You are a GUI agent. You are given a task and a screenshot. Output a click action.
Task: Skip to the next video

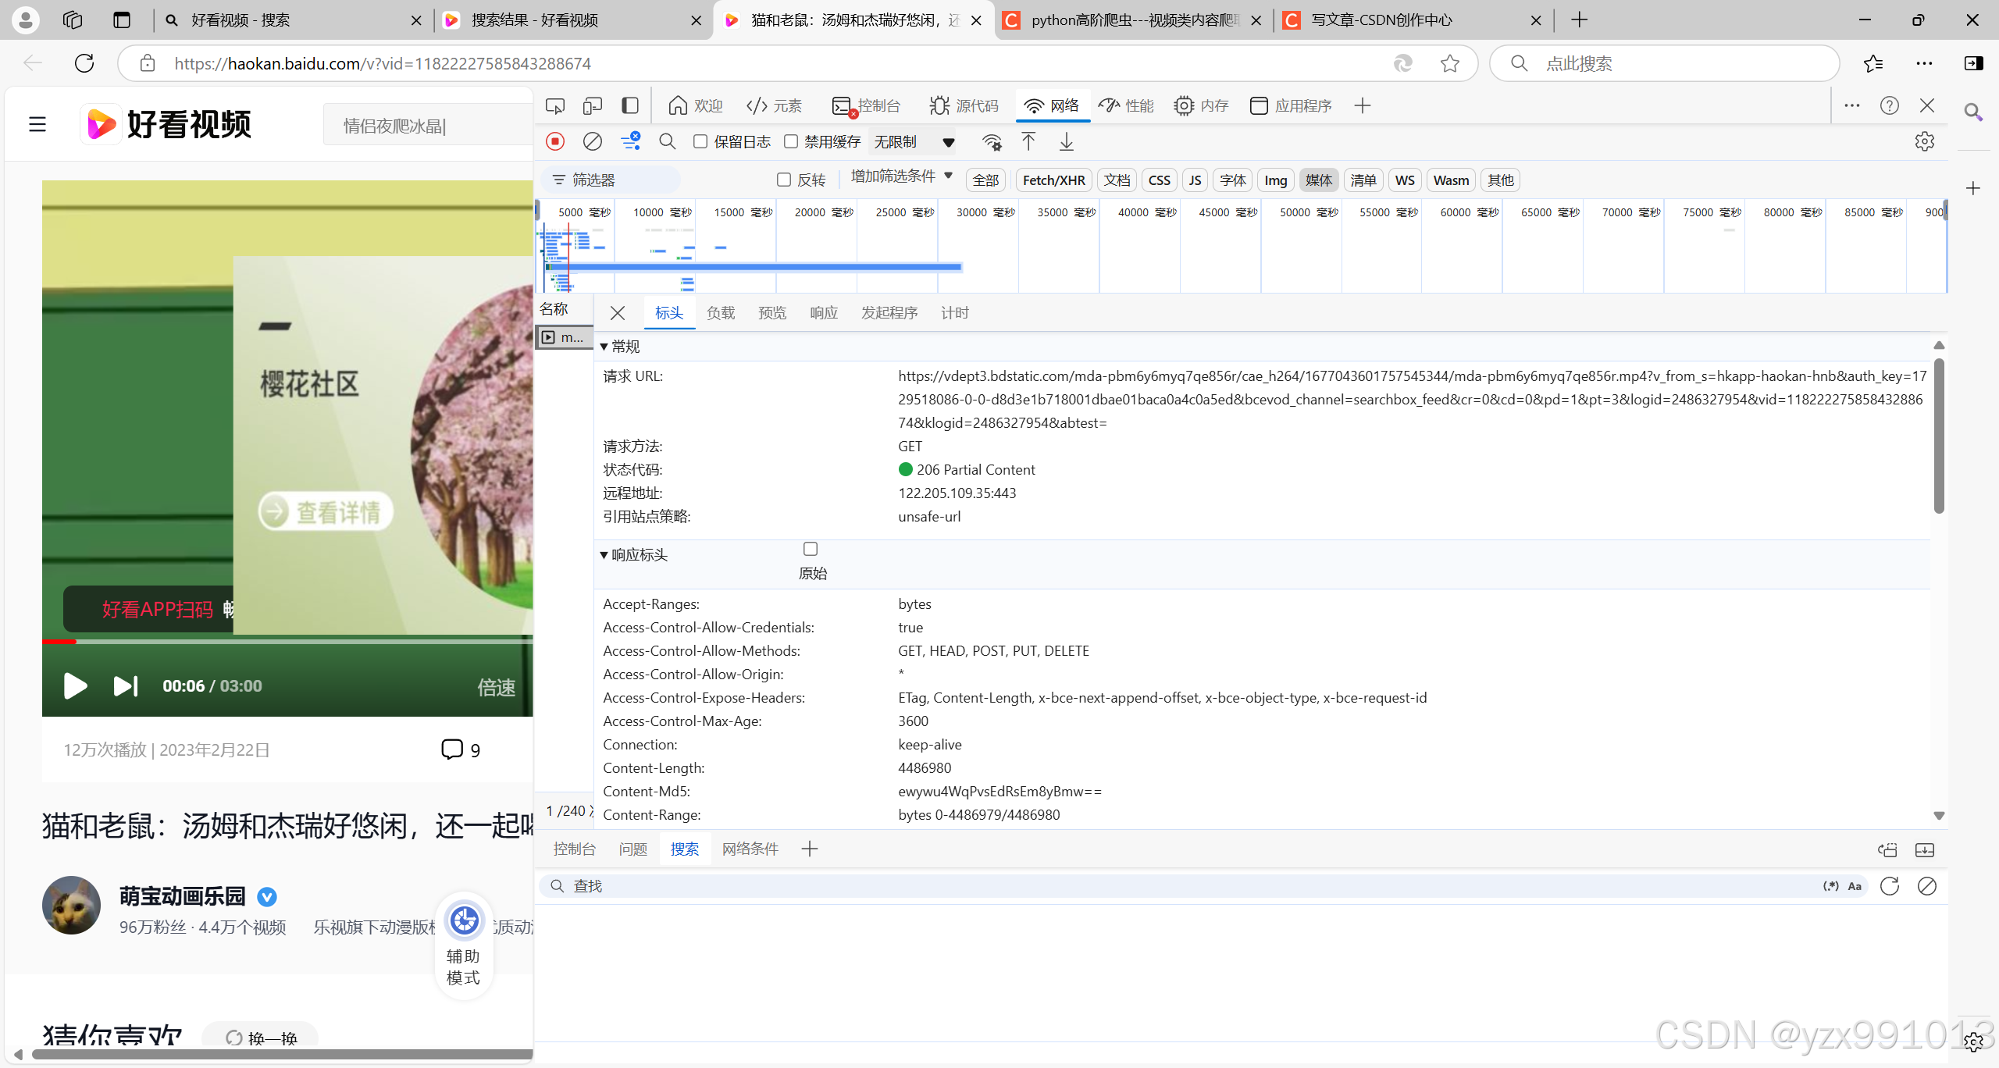pos(126,685)
